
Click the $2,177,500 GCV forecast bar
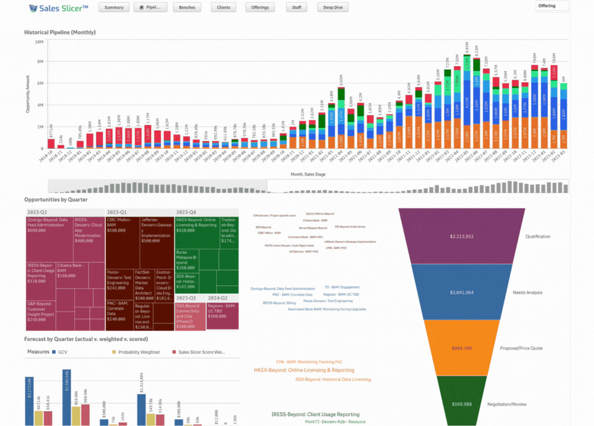(x=29, y=401)
